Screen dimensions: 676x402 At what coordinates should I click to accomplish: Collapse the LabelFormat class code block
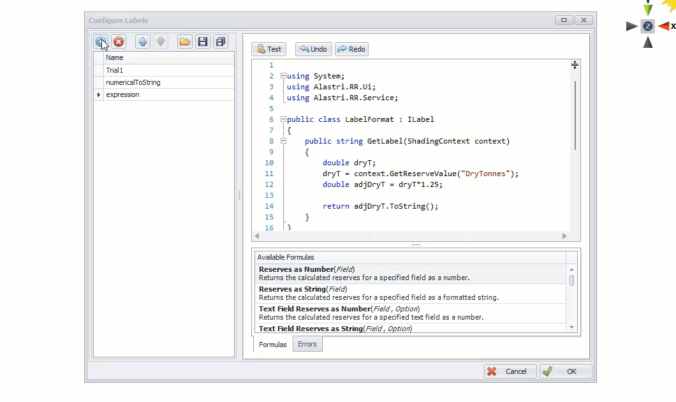[x=284, y=119]
